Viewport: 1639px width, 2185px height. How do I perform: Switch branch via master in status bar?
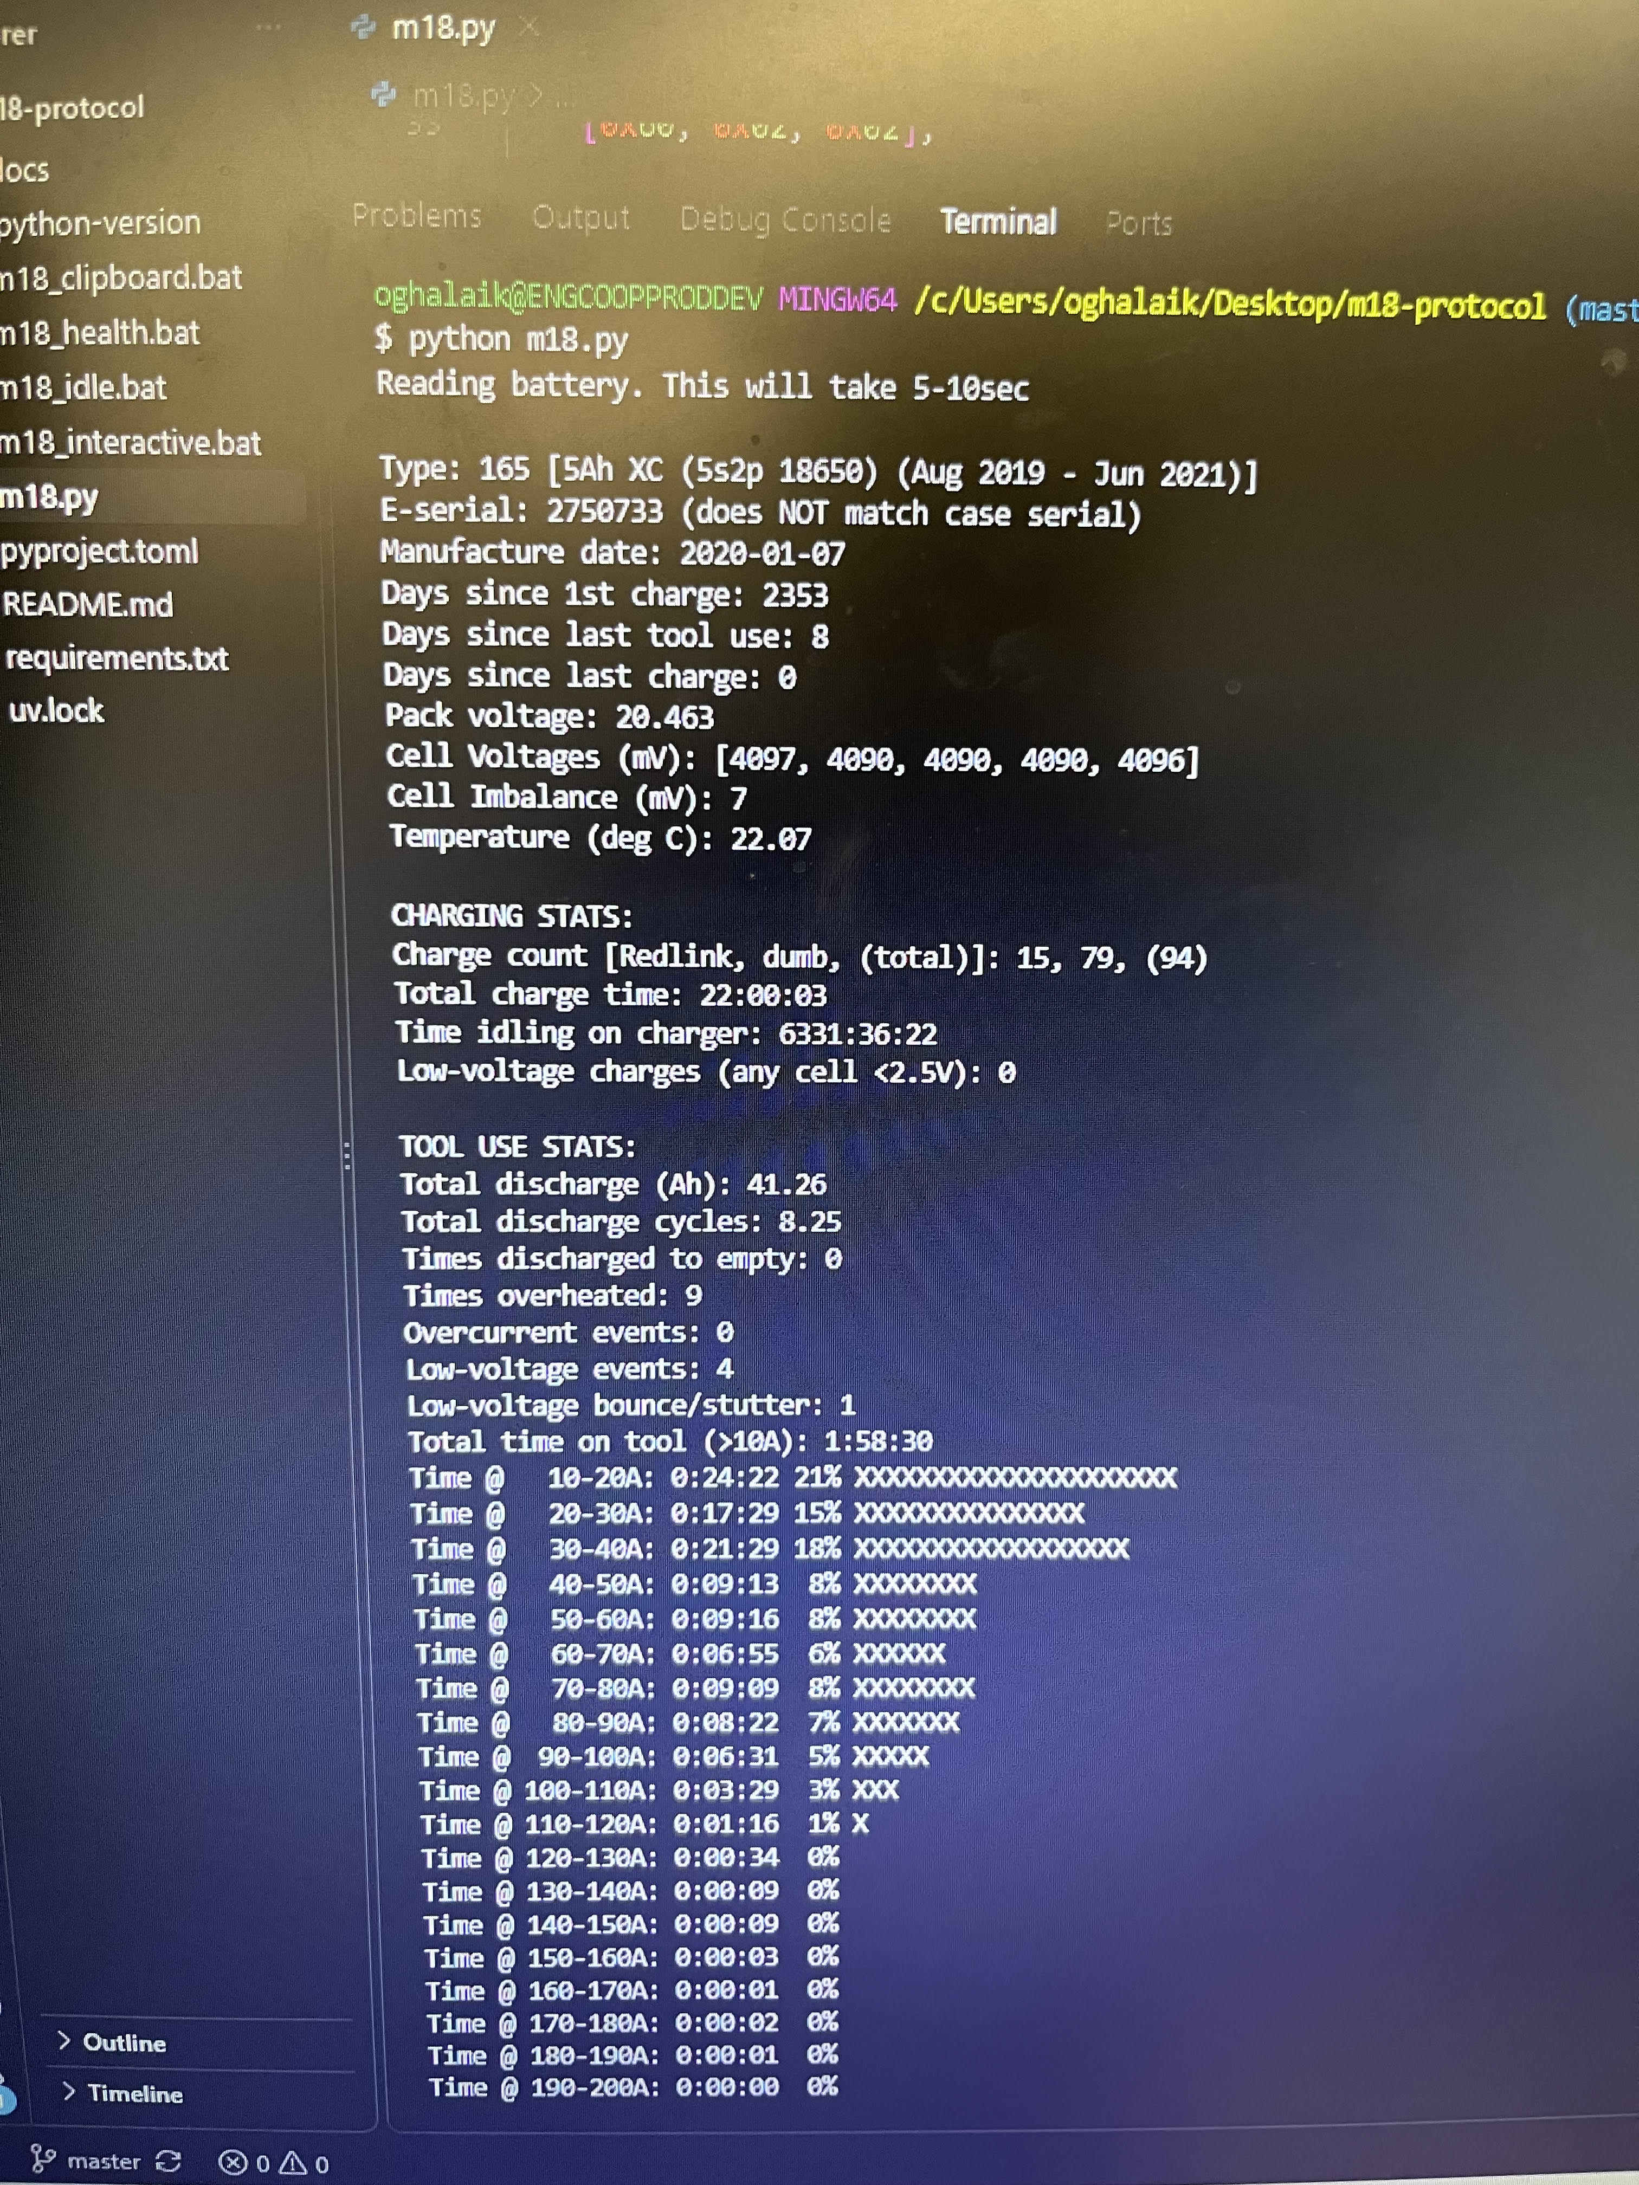pos(104,2160)
